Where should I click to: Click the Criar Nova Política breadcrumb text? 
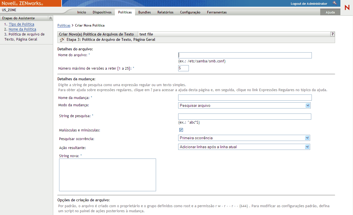click(90, 25)
